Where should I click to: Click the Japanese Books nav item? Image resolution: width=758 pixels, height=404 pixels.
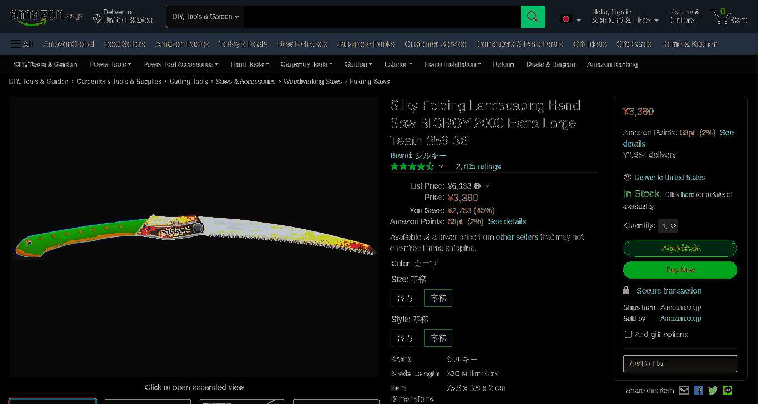[366, 44]
